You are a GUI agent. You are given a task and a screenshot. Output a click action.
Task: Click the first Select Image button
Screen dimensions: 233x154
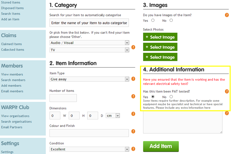160,37
